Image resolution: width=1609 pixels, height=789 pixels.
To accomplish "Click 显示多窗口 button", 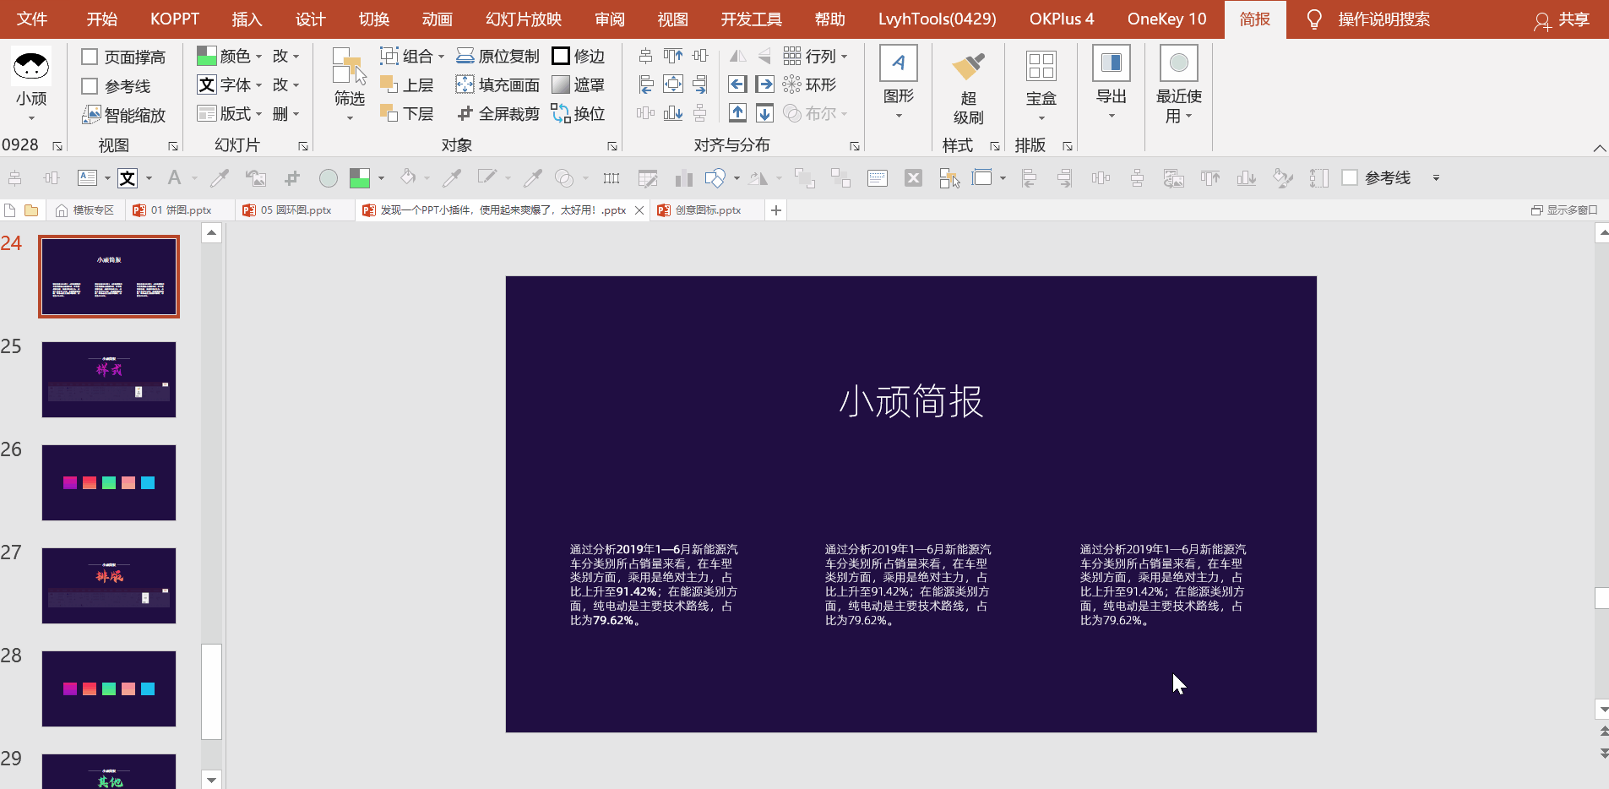I will tap(1563, 210).
